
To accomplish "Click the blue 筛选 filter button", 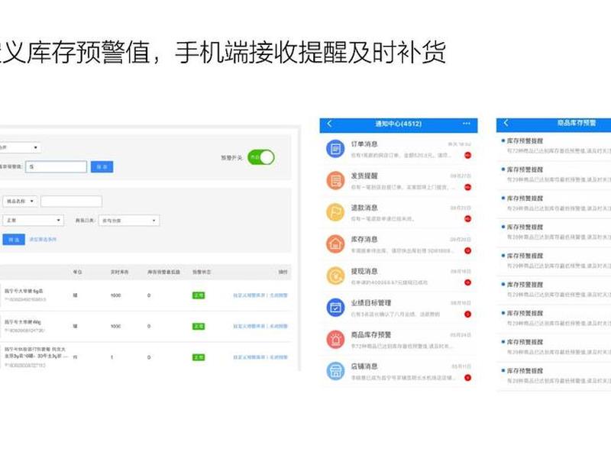I will pyautogui.click(x=14, y=240).
